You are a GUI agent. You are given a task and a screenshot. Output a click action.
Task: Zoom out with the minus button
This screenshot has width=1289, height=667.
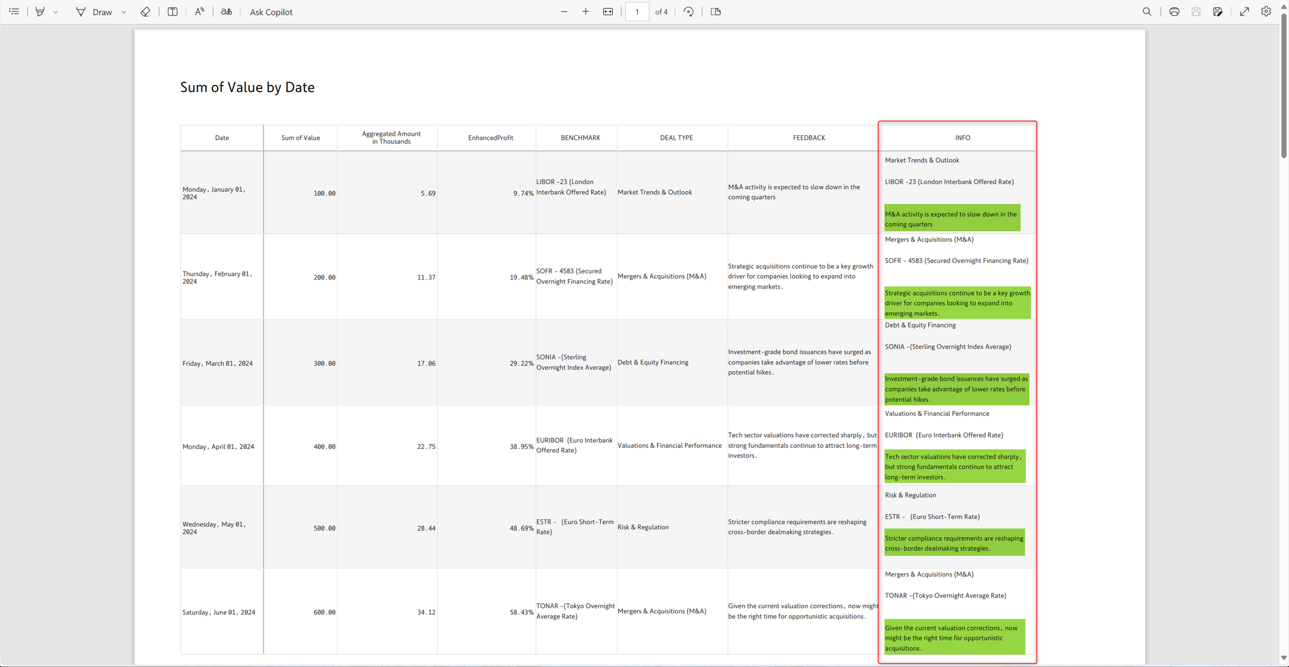pyautogui.click(x=564, y=12)
